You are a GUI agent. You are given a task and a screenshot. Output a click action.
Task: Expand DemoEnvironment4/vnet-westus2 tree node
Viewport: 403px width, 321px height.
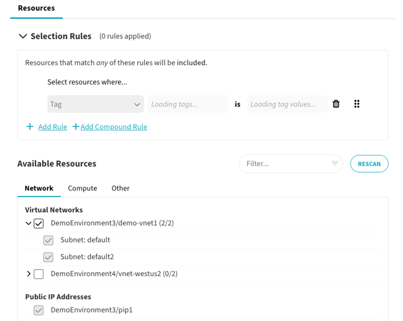(x=28, y=274)
